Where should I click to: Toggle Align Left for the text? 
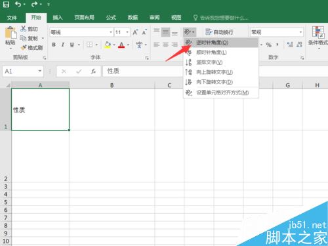pos(156,45)
